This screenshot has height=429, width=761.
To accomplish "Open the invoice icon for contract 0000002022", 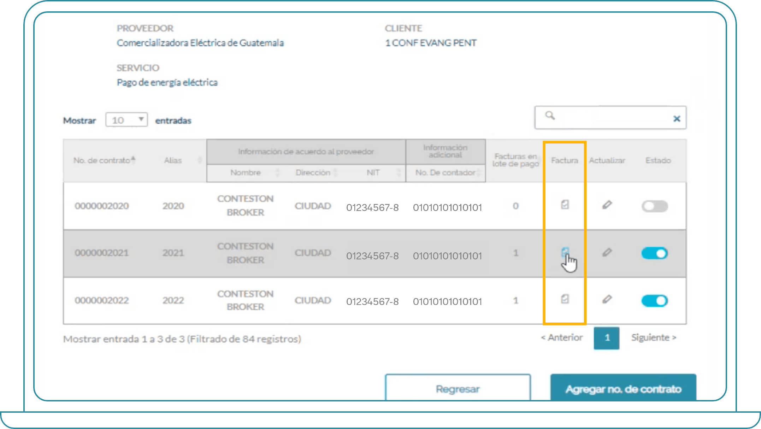I will click(x=565, y=299).
